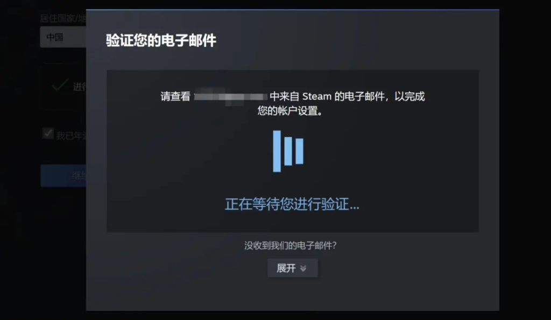
Task: Click the 正在等待您进行验证... status text
Action: [x=292, y=204]
